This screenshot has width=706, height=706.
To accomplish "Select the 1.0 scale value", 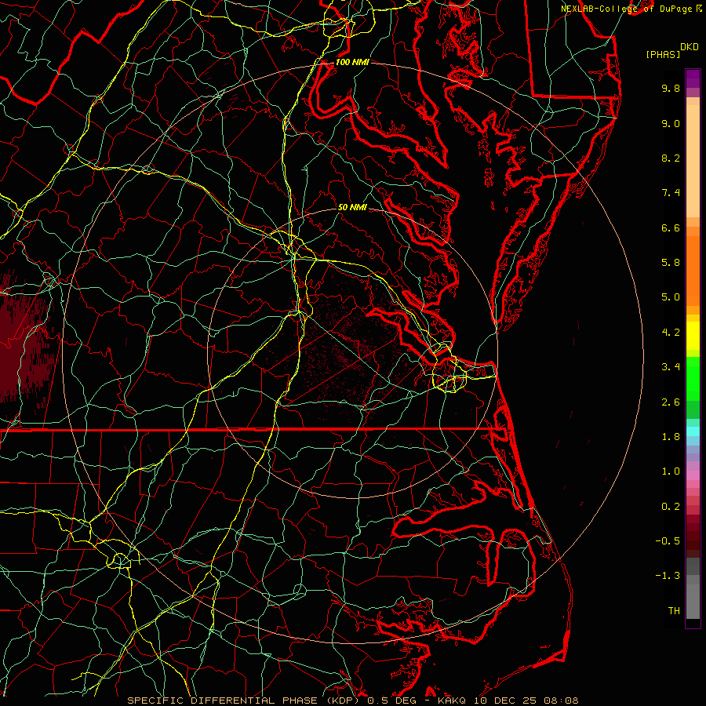I will tap(671, 471).
